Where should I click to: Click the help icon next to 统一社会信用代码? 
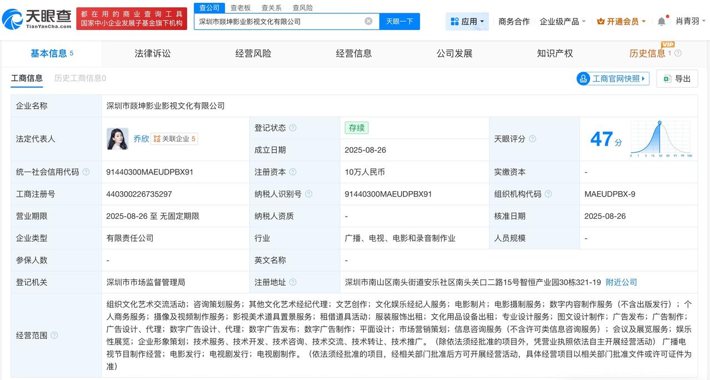coord(86,172)
